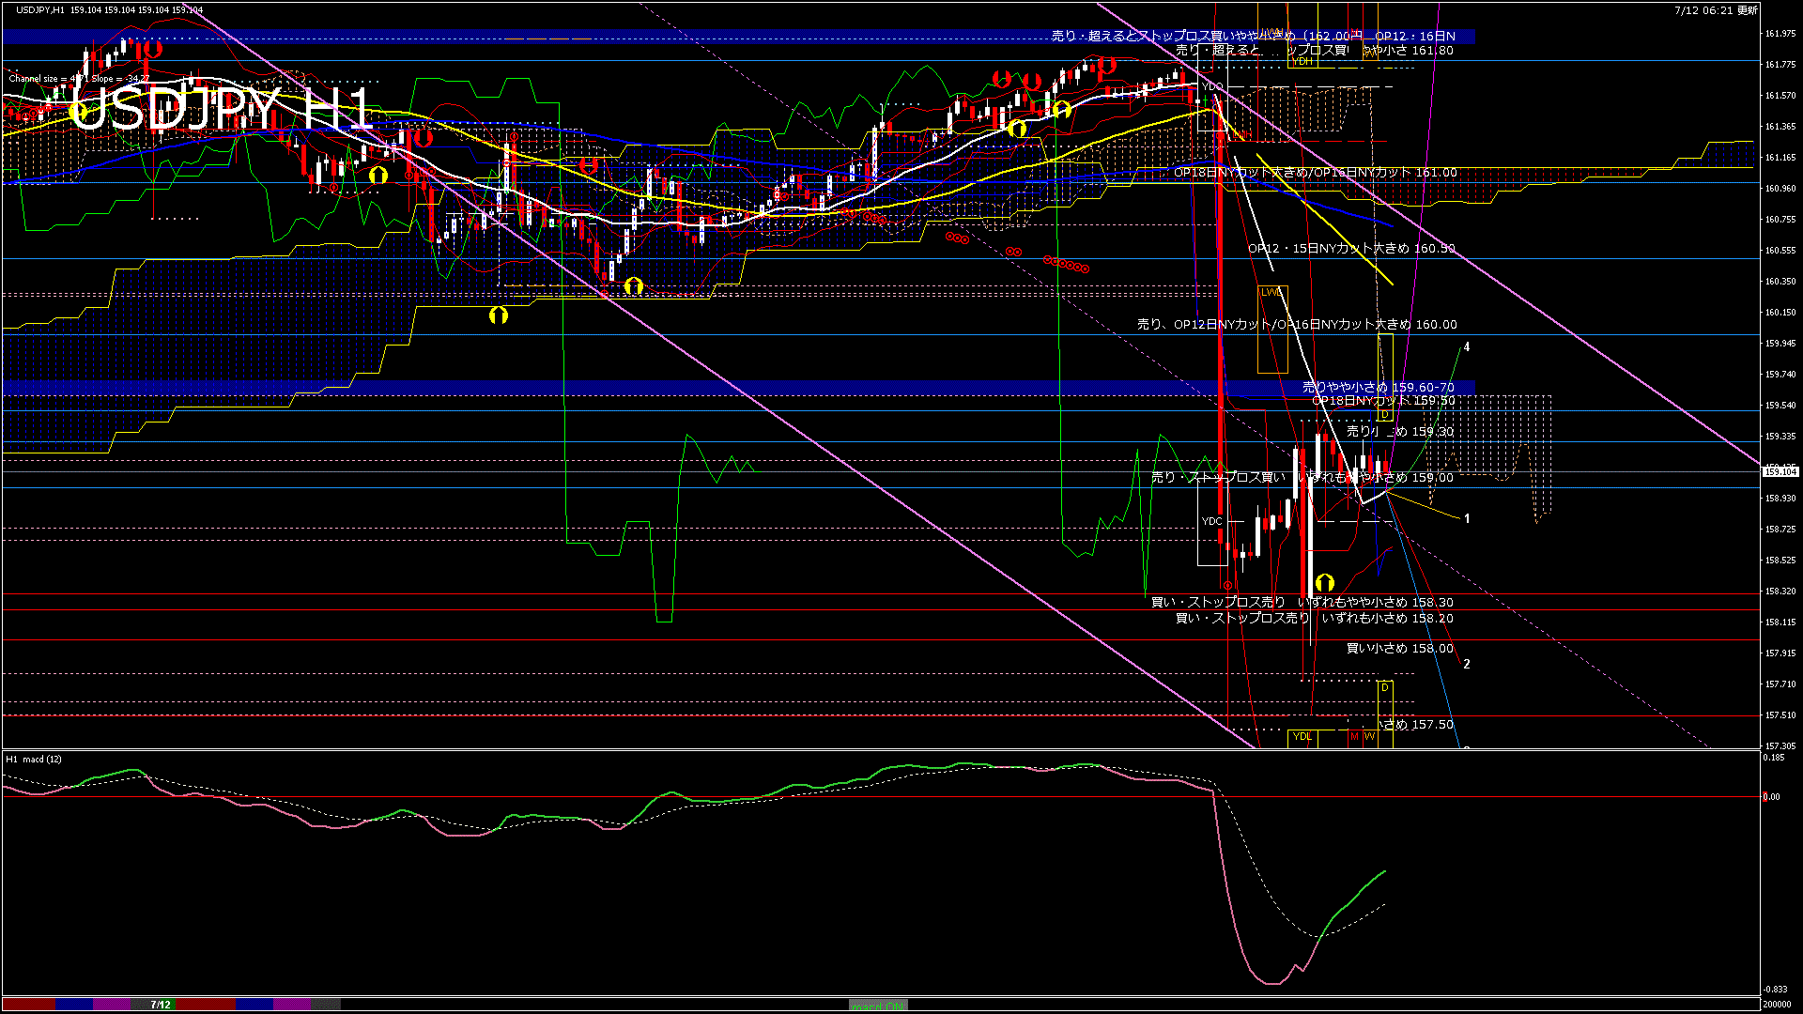Click yellow up-arrow signal above 158.30 line
The width and height of the screenshot is (1803, 1014).
coord(1325,583)
